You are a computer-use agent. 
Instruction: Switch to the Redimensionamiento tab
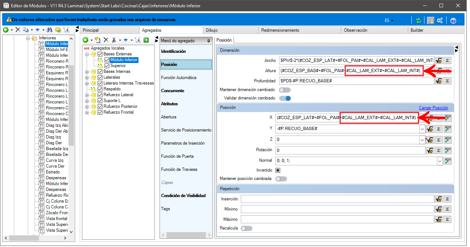coord(280,30)
